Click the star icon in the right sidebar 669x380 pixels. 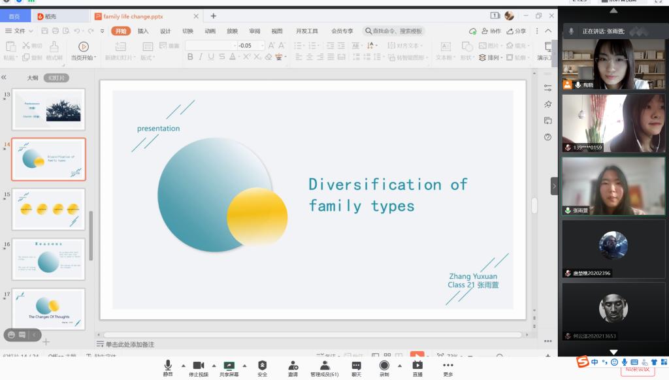point(548,104)
